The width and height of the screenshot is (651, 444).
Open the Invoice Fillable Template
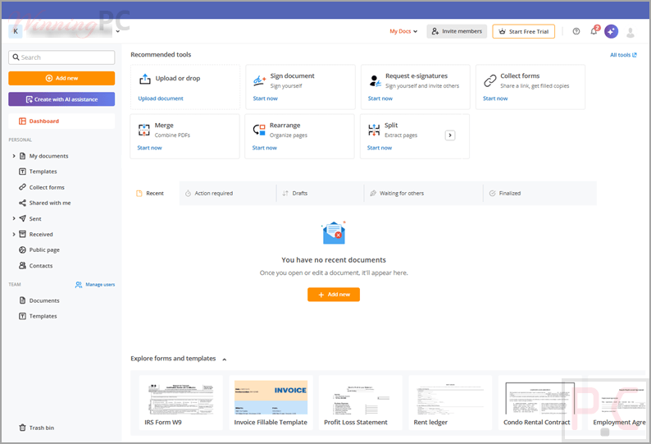[271, 402]
